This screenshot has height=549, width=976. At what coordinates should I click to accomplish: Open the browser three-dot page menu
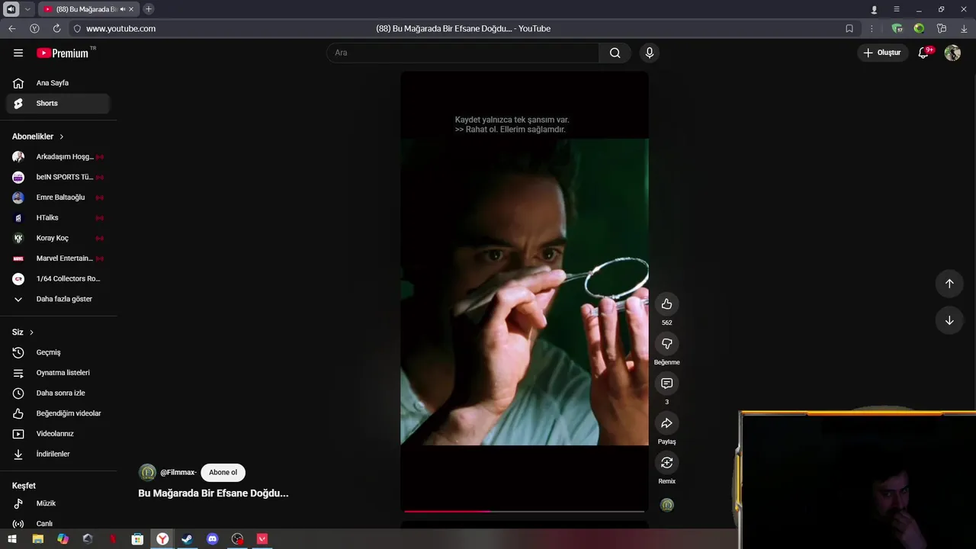[872, 28]
